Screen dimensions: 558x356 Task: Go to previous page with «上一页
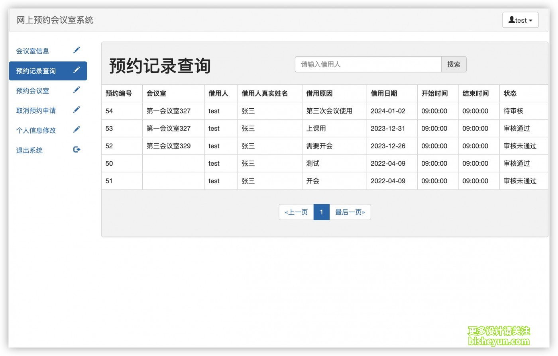pyautogui.click(x=296, y=212)
